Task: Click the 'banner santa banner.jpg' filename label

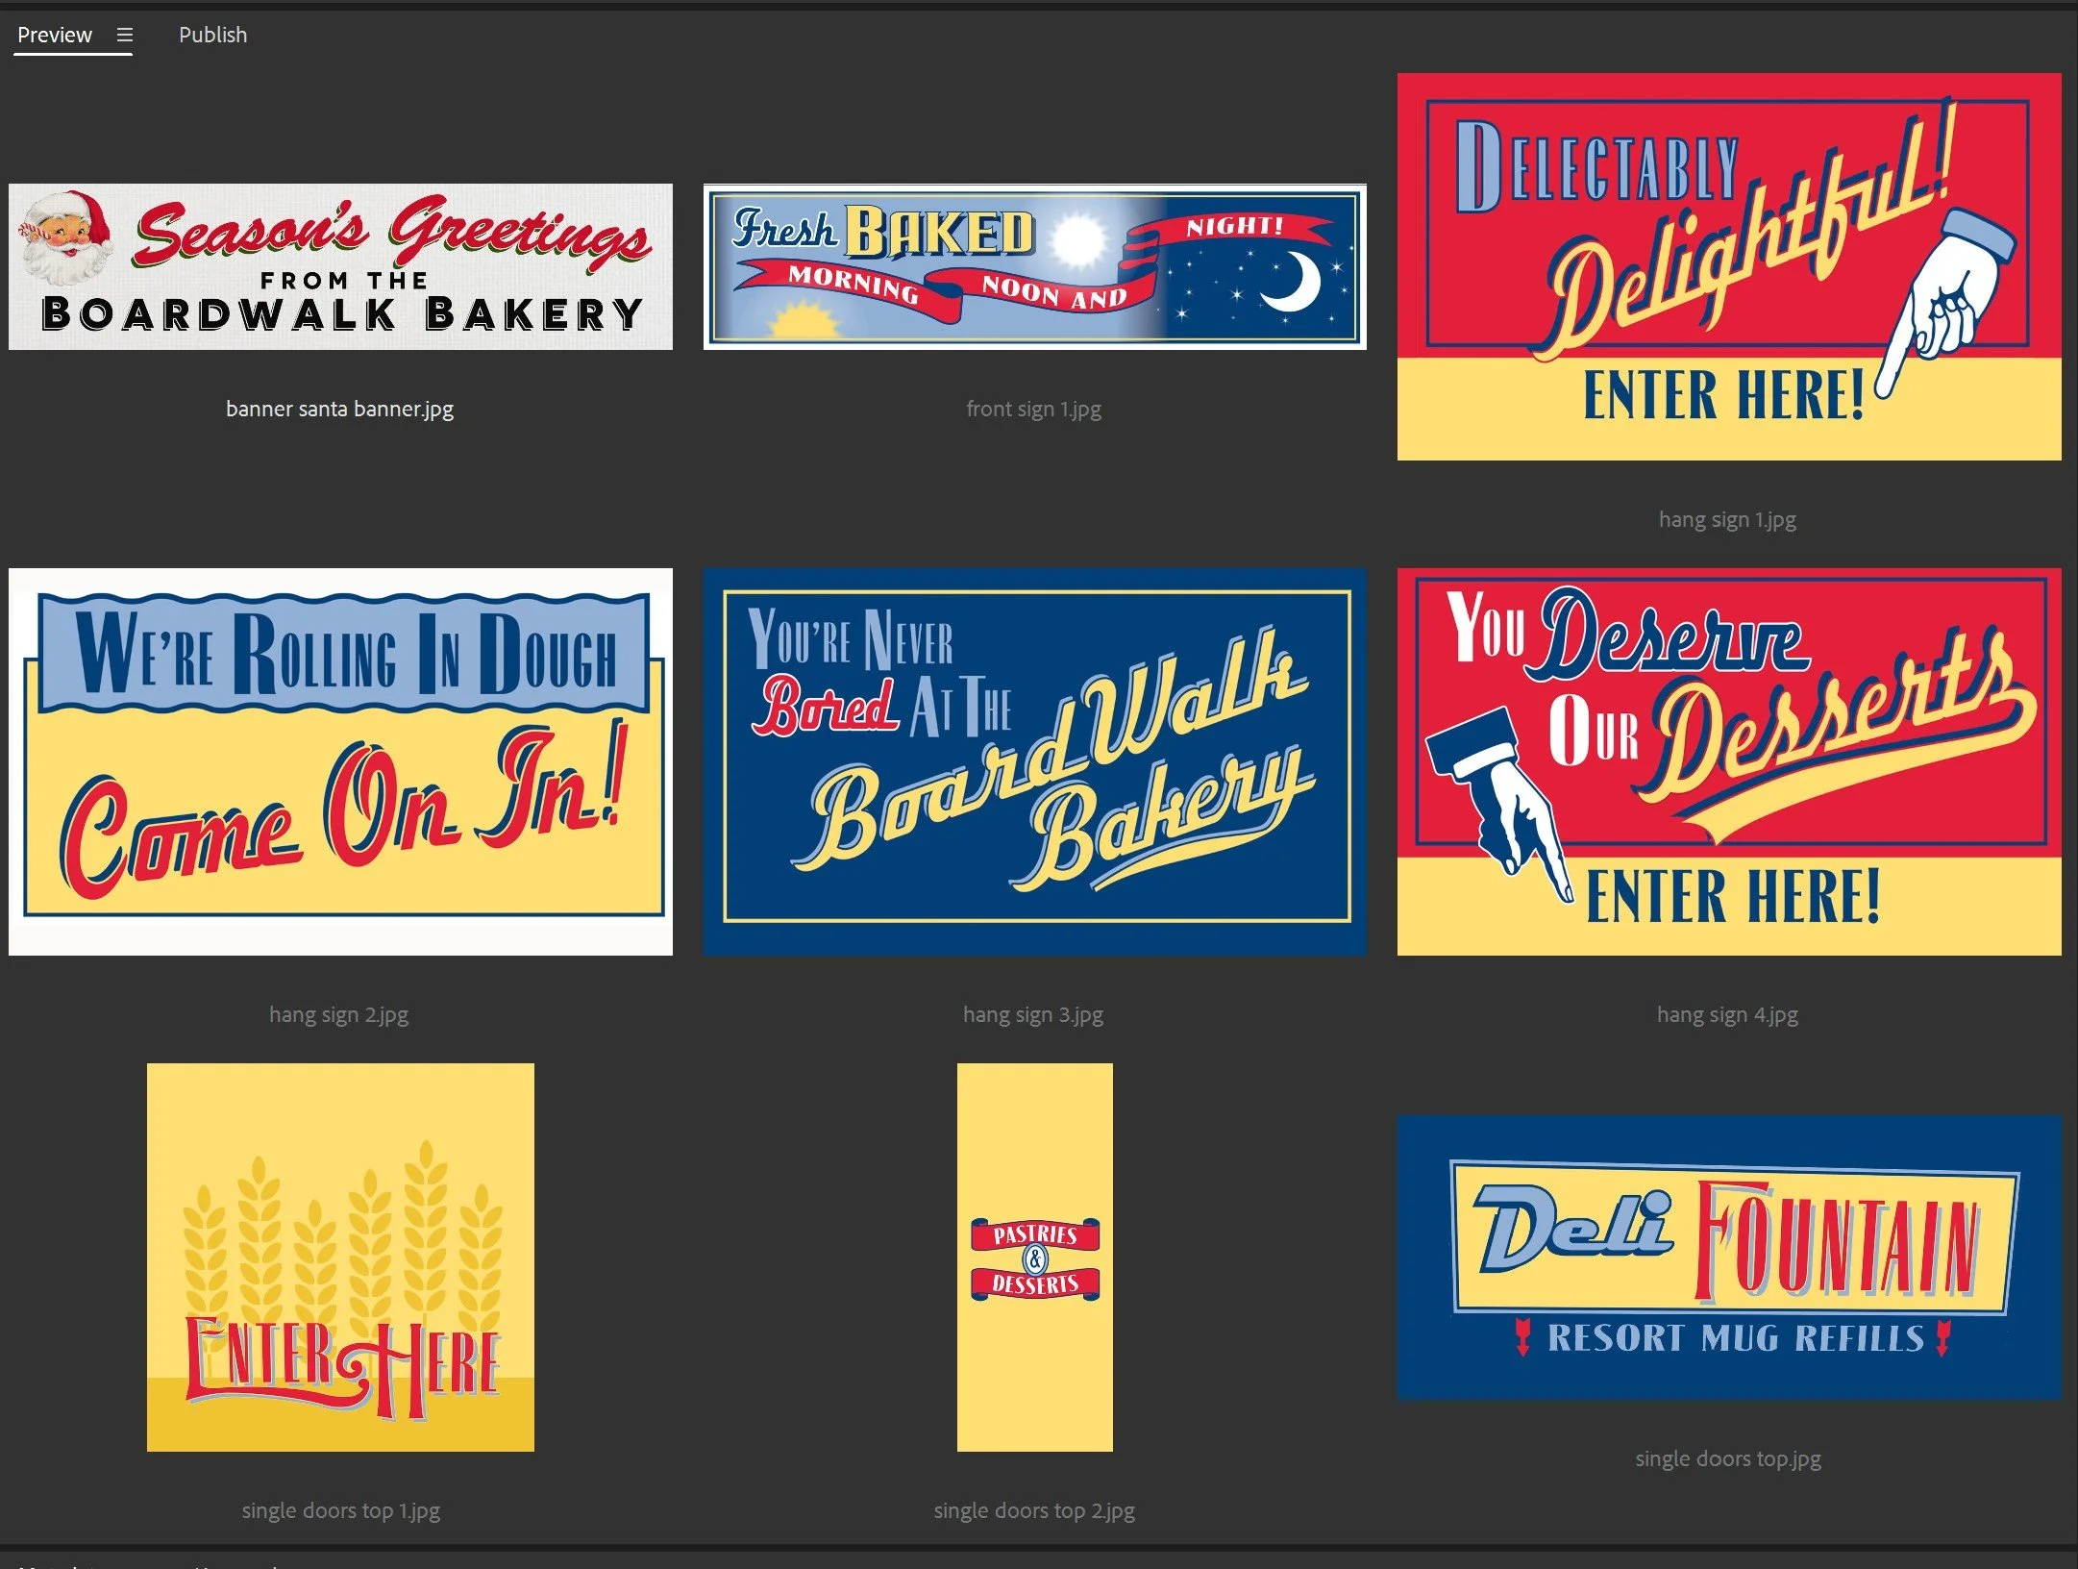Action: coord(339,409)
